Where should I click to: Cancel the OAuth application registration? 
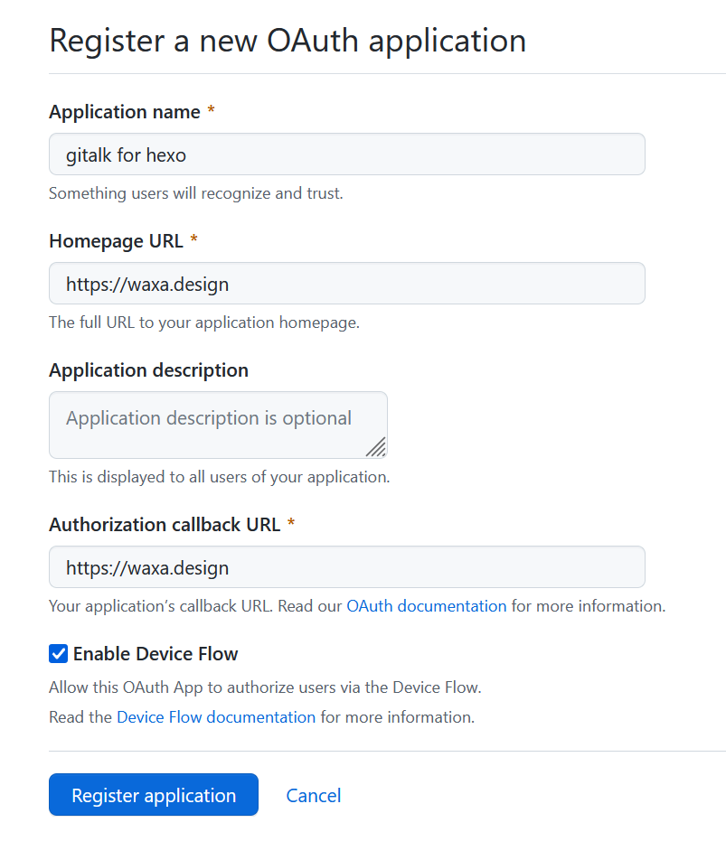tap(314, 795)
